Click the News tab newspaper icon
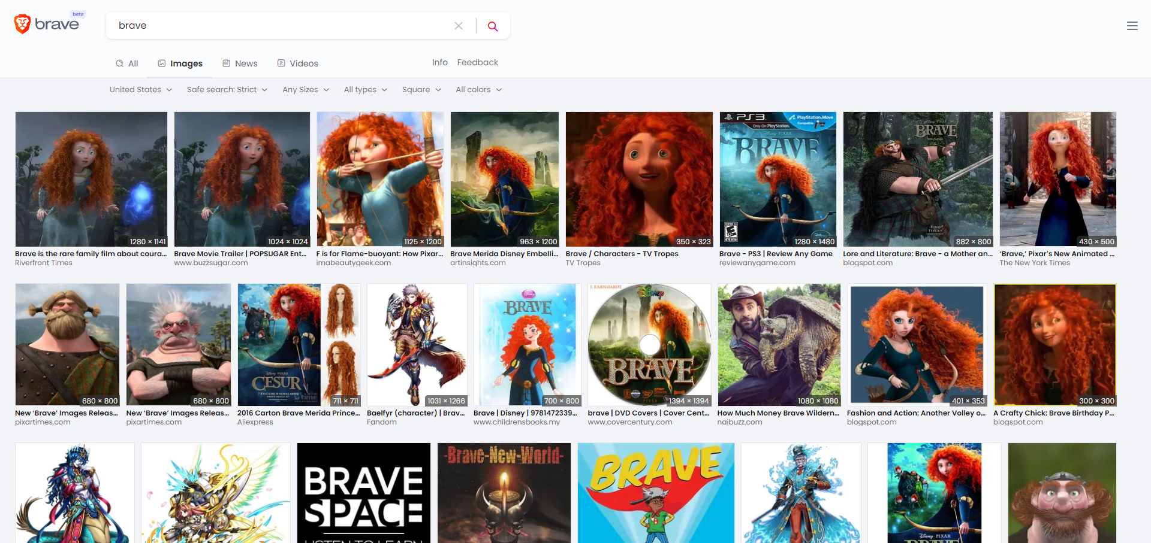Viewport: 1151px width, 543px height. (x=227, y=63)
